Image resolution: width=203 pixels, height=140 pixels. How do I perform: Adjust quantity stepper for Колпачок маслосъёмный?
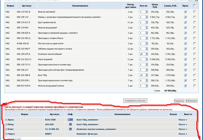[147, 54]
